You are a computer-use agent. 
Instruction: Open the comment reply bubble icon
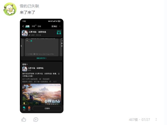(x=36, y=119)
